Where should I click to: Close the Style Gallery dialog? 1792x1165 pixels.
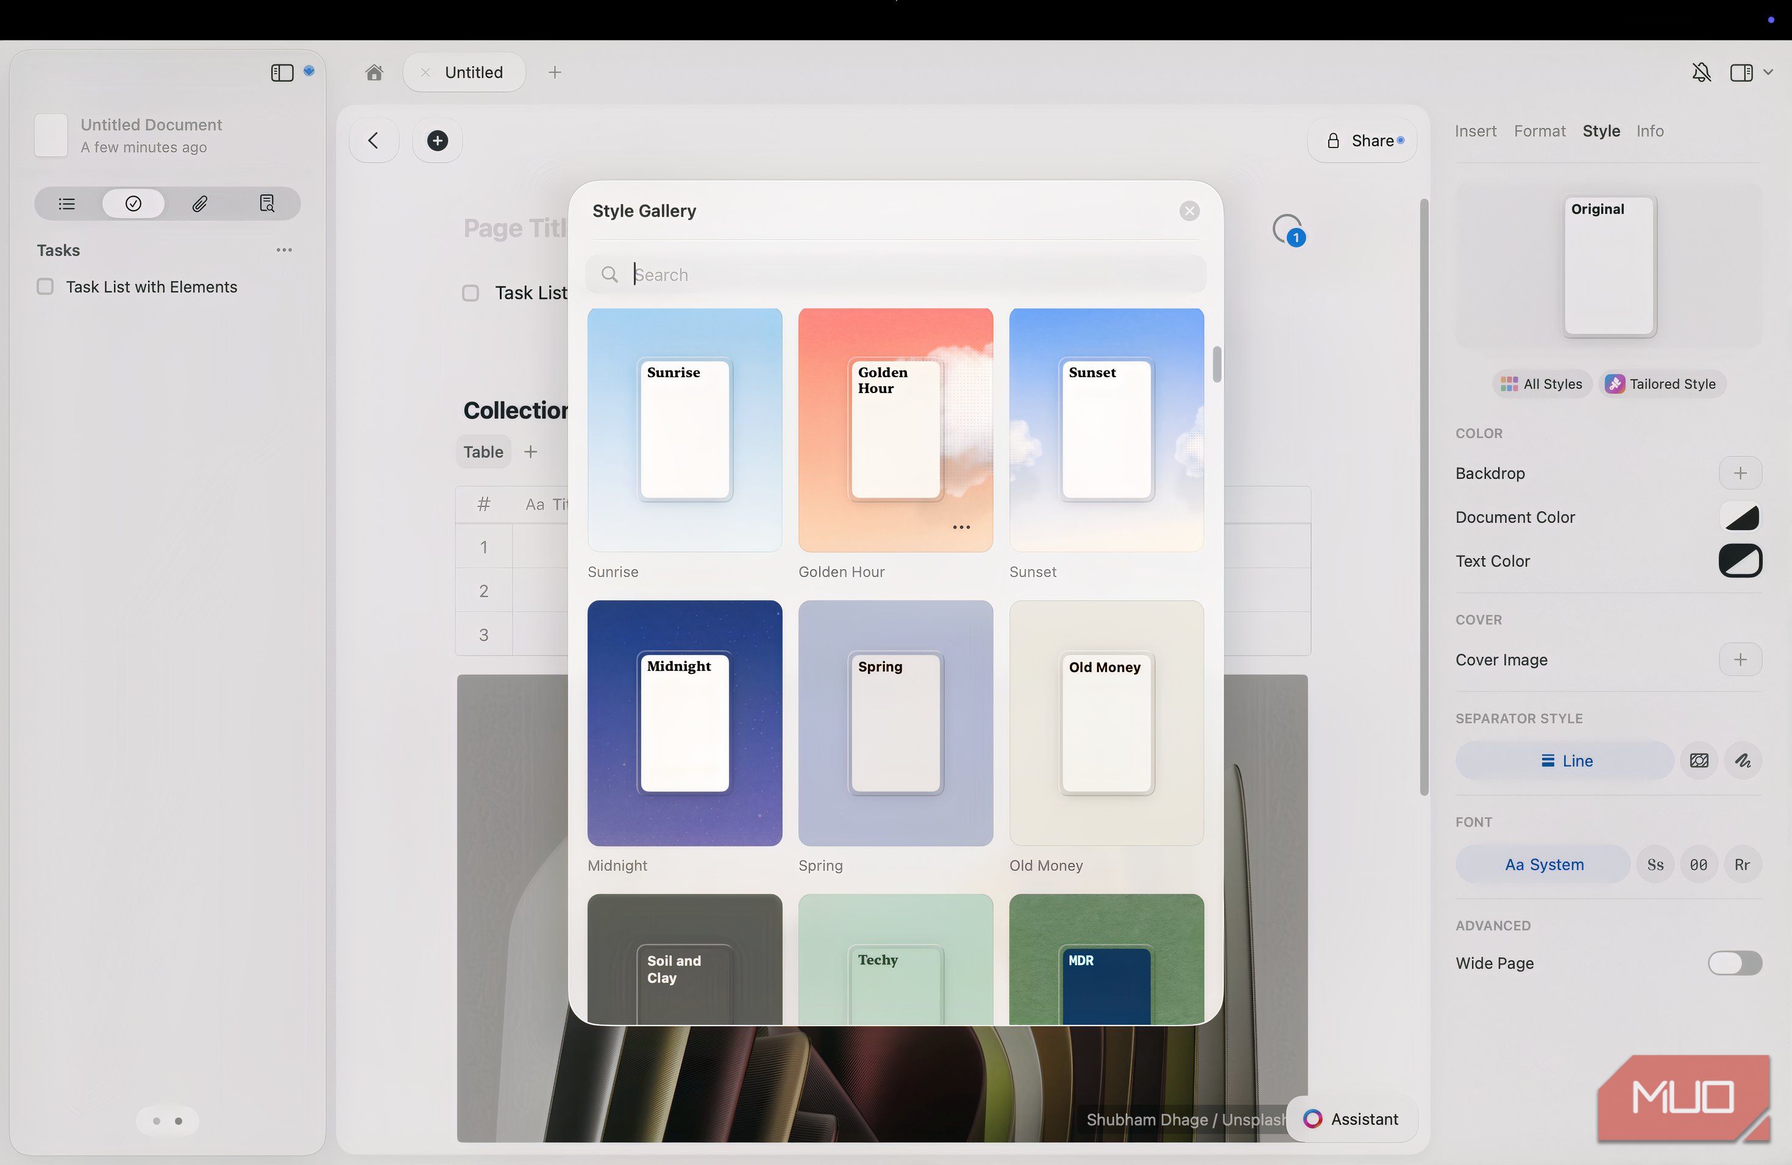[x=1190, y=211]
